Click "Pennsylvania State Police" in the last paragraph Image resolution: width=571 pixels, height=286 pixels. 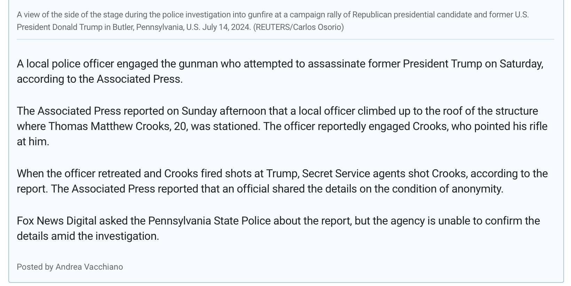[209, 221]
